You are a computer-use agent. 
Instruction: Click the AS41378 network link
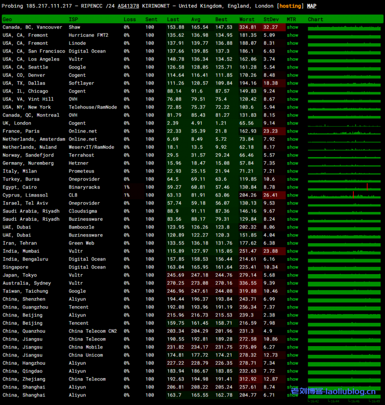(x=128, y=6)
